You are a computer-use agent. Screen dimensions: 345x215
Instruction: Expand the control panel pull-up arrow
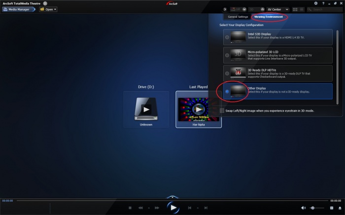pos(172,197)
